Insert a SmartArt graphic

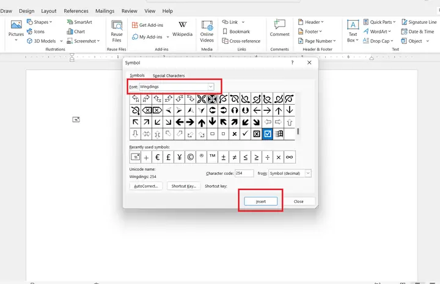[x=79, y=22]
